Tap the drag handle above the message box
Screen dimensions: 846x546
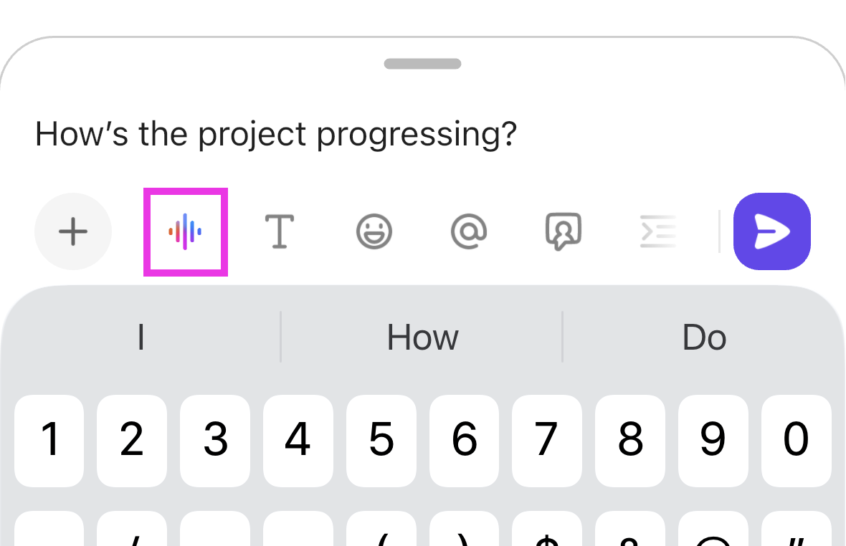(422, 64)
